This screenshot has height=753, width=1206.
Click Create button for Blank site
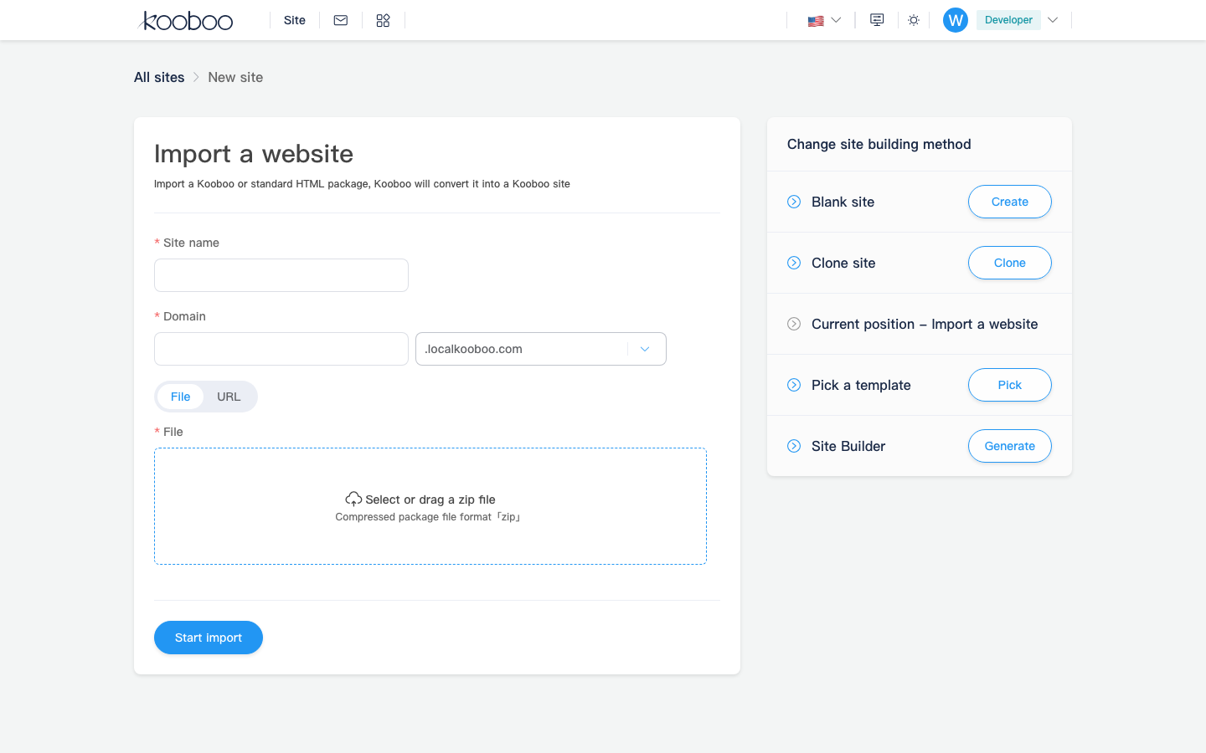[x=1010, y=202]
